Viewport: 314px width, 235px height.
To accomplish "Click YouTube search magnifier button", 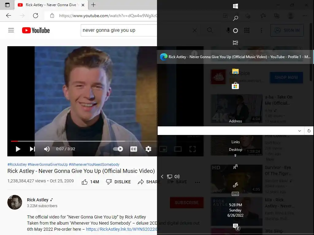I will pyautogui.click(x=210, y=30).
